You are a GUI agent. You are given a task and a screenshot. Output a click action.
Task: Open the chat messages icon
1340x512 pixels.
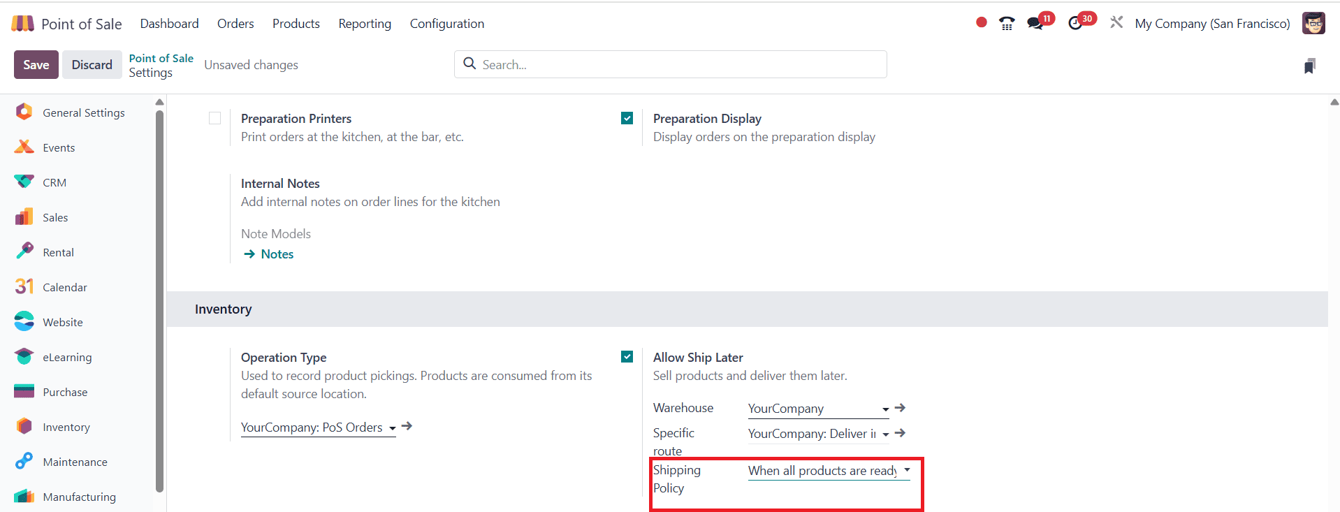(x=1035, y=23)
